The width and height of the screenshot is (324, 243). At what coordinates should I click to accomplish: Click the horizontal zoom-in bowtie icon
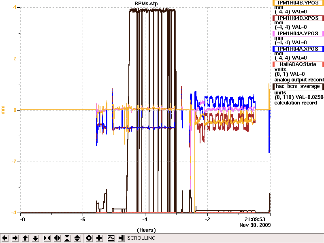point(47,238)
